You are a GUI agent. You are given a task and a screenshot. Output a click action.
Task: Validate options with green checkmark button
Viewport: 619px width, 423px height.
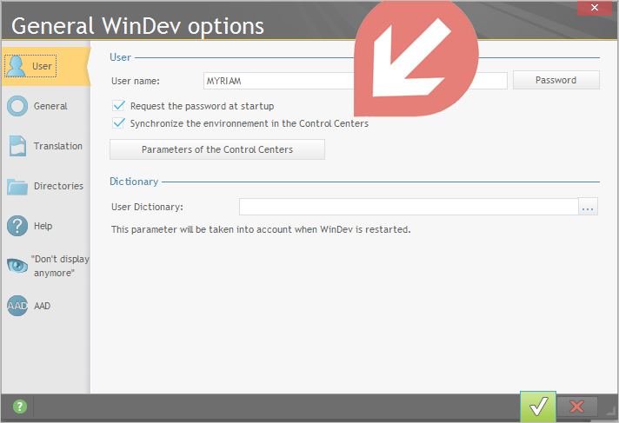(x=538, y=406)
